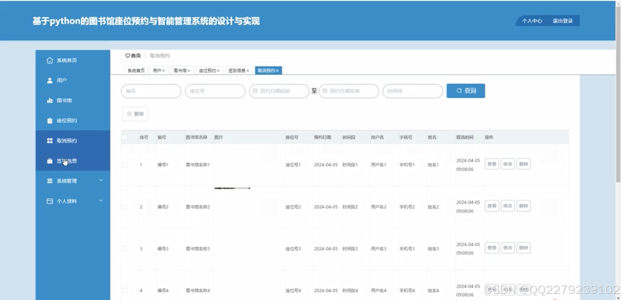Click 删除 button in row 编号3
This screenshot has width=621, height=300.
click(x=523, y=248)
